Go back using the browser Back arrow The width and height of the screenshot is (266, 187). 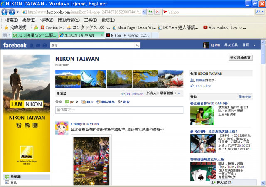5,12
